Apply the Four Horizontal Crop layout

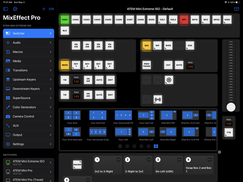pos(98,132)
